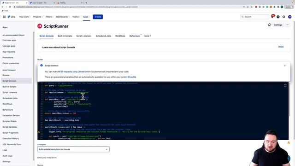Click the browser address bar

point(128,7)
